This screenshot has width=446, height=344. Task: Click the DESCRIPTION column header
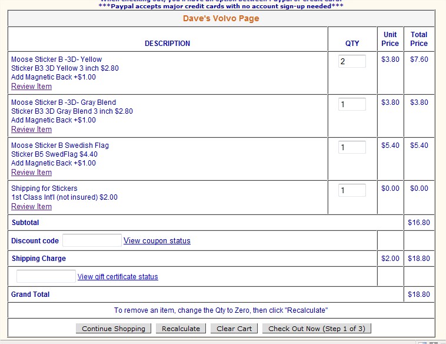168,44
